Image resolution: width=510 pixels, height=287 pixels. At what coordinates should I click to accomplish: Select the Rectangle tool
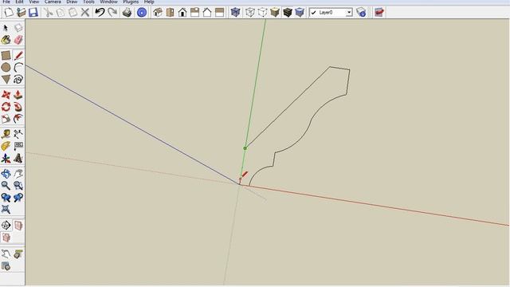[6, 55]
